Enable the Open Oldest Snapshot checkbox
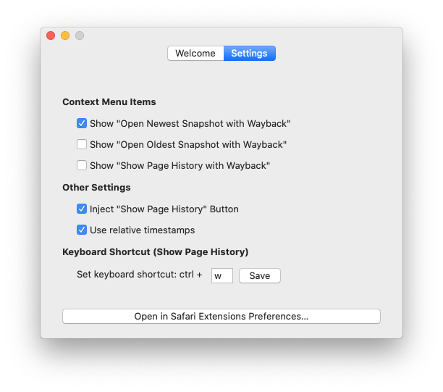This screenshot has height=392, width=443. pos(82,144)
